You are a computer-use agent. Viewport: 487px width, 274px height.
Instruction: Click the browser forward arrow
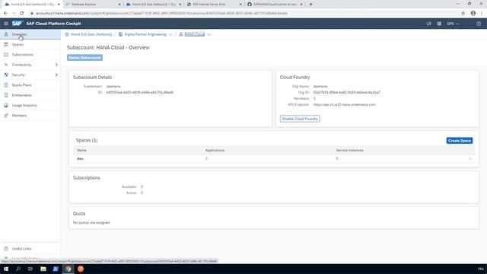14,14
